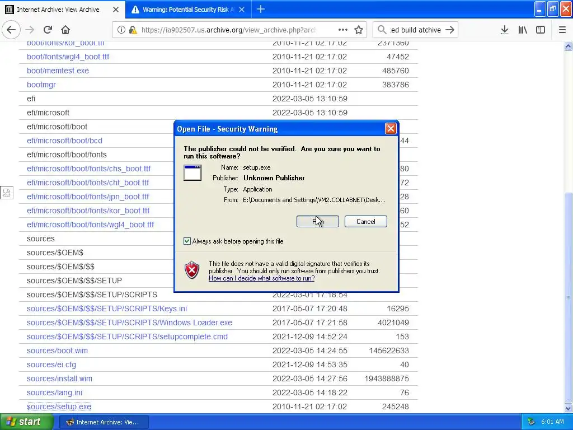Click 145622633 size for boot.wim

point(389,350)
